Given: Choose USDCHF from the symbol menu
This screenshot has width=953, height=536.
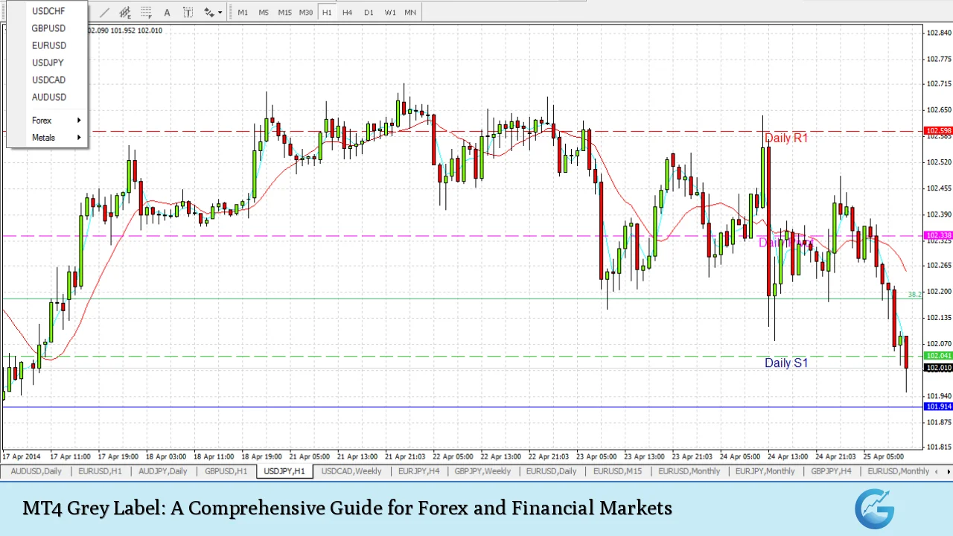Looking at the screenshot, I should click(48, 11).
